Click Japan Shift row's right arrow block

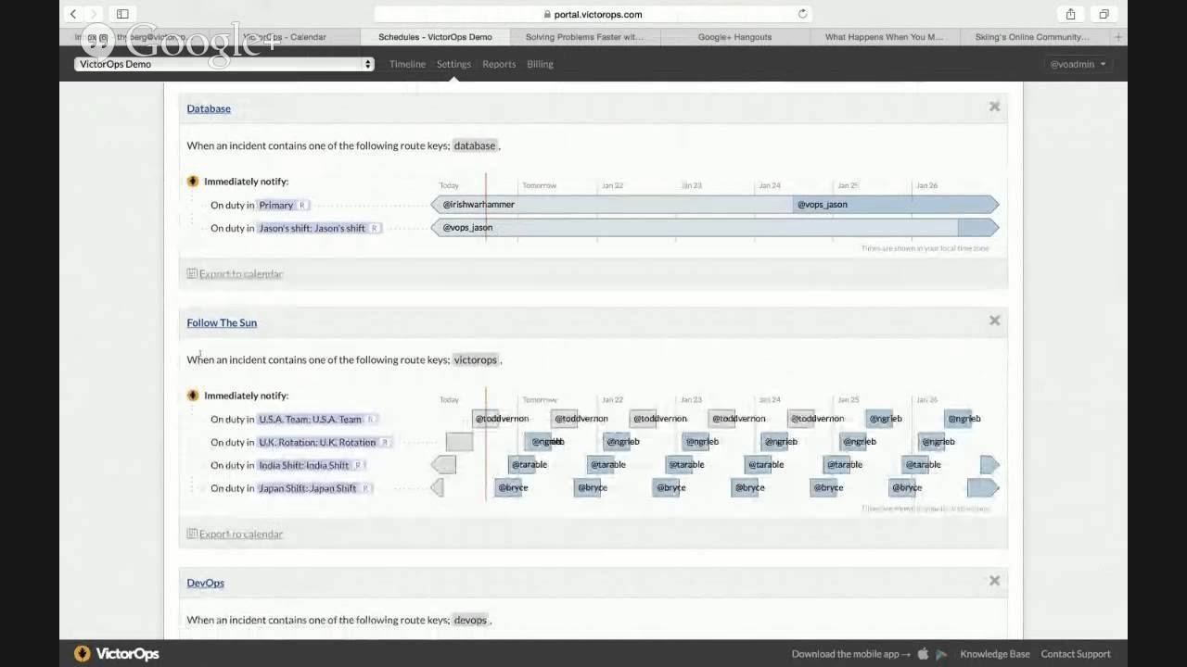tap(983, 487)
